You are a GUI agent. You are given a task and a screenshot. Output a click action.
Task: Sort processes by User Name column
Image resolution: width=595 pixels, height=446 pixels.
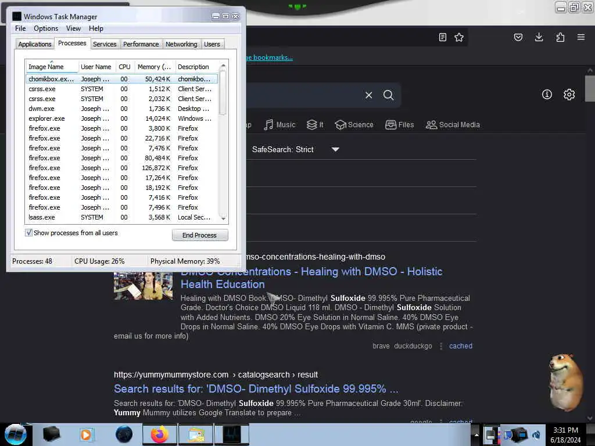tap(96, 67)
